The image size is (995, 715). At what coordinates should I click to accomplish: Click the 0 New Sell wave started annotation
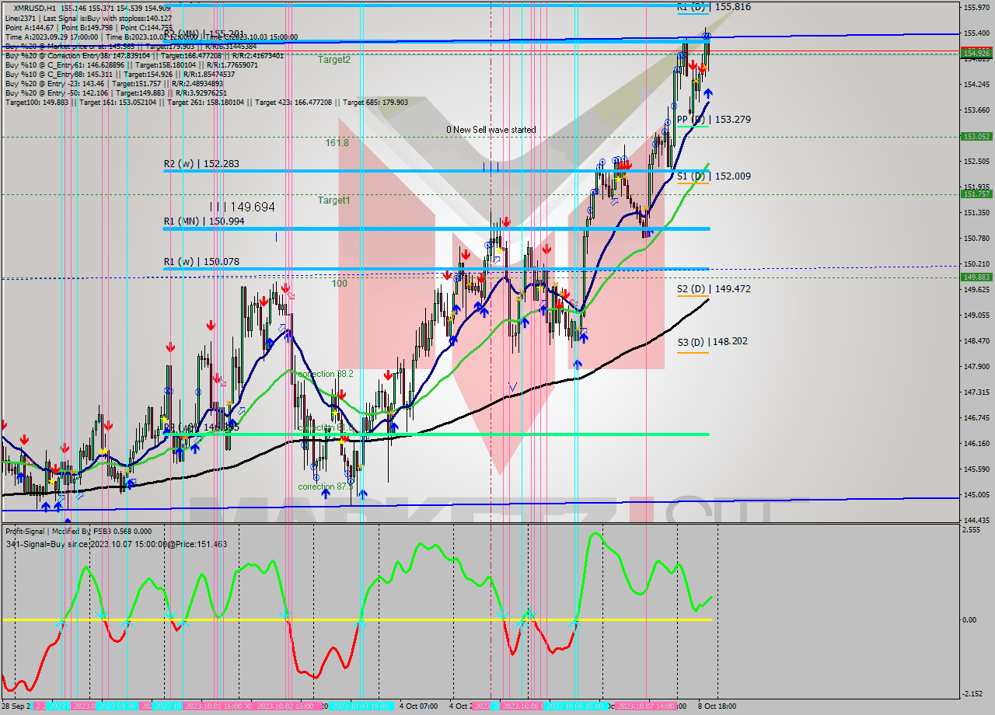click(x=491, y=130)
